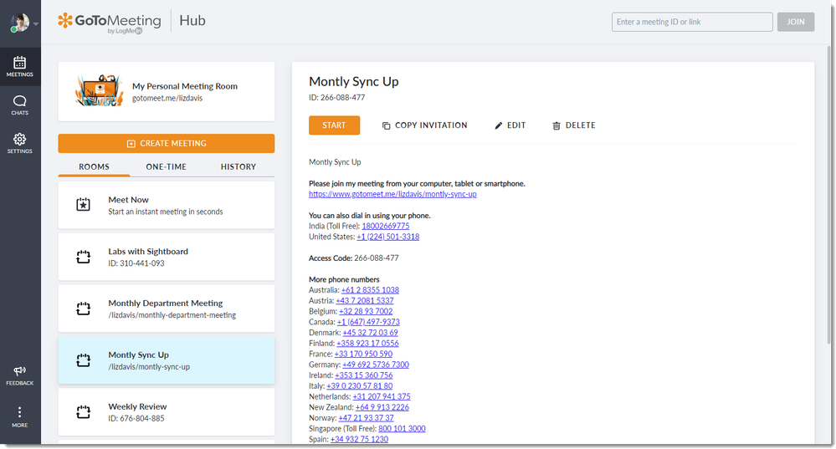Click the United States number +1 (224) 501-3318

[387, 237]
